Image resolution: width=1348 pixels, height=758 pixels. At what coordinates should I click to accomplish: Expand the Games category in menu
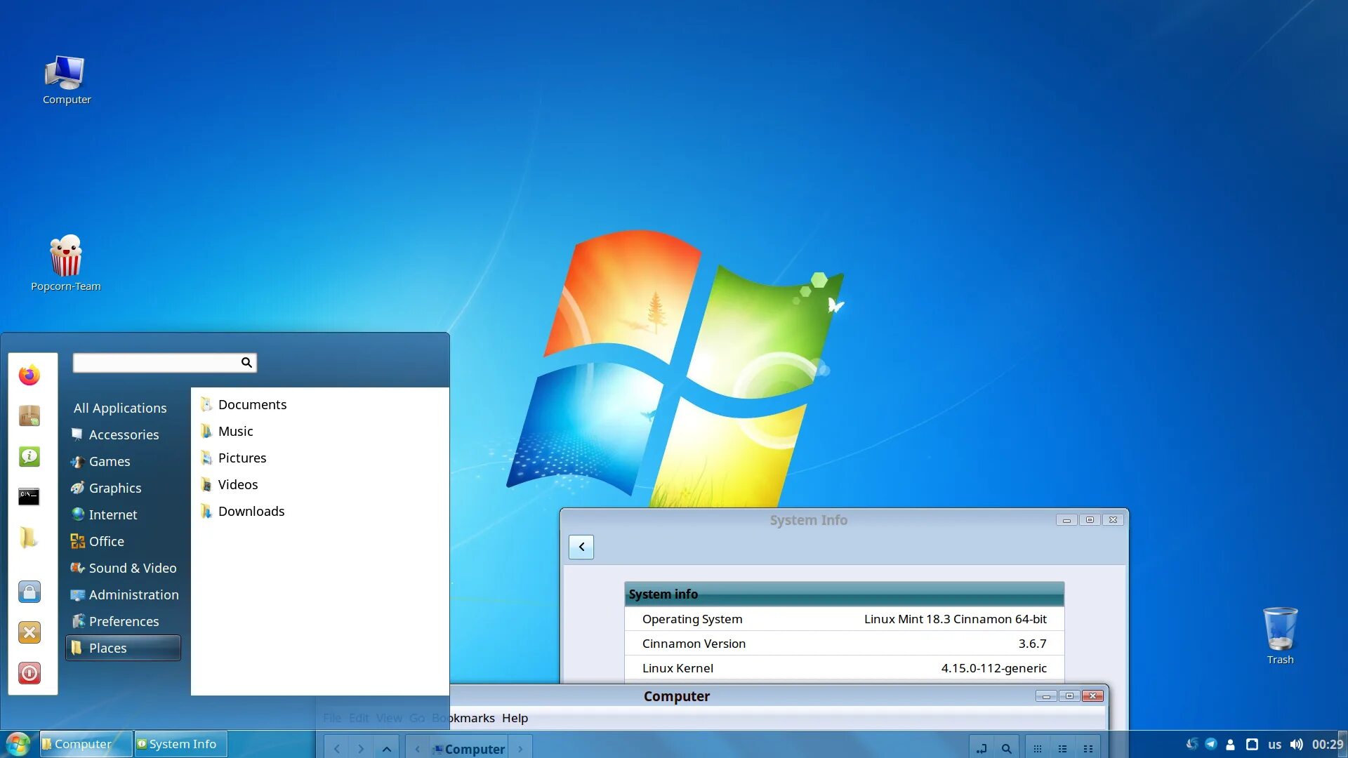pos(110,461)
